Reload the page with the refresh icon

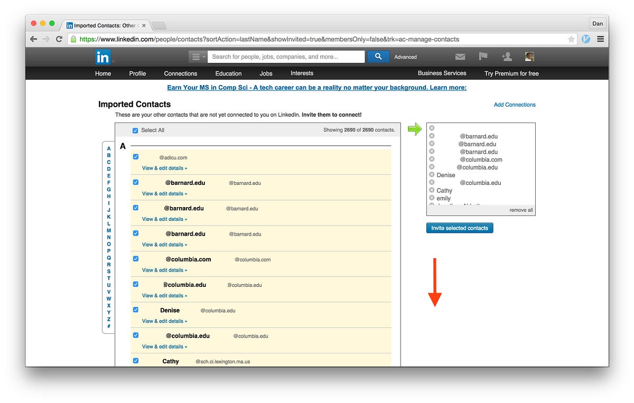(x=59, y=39)
